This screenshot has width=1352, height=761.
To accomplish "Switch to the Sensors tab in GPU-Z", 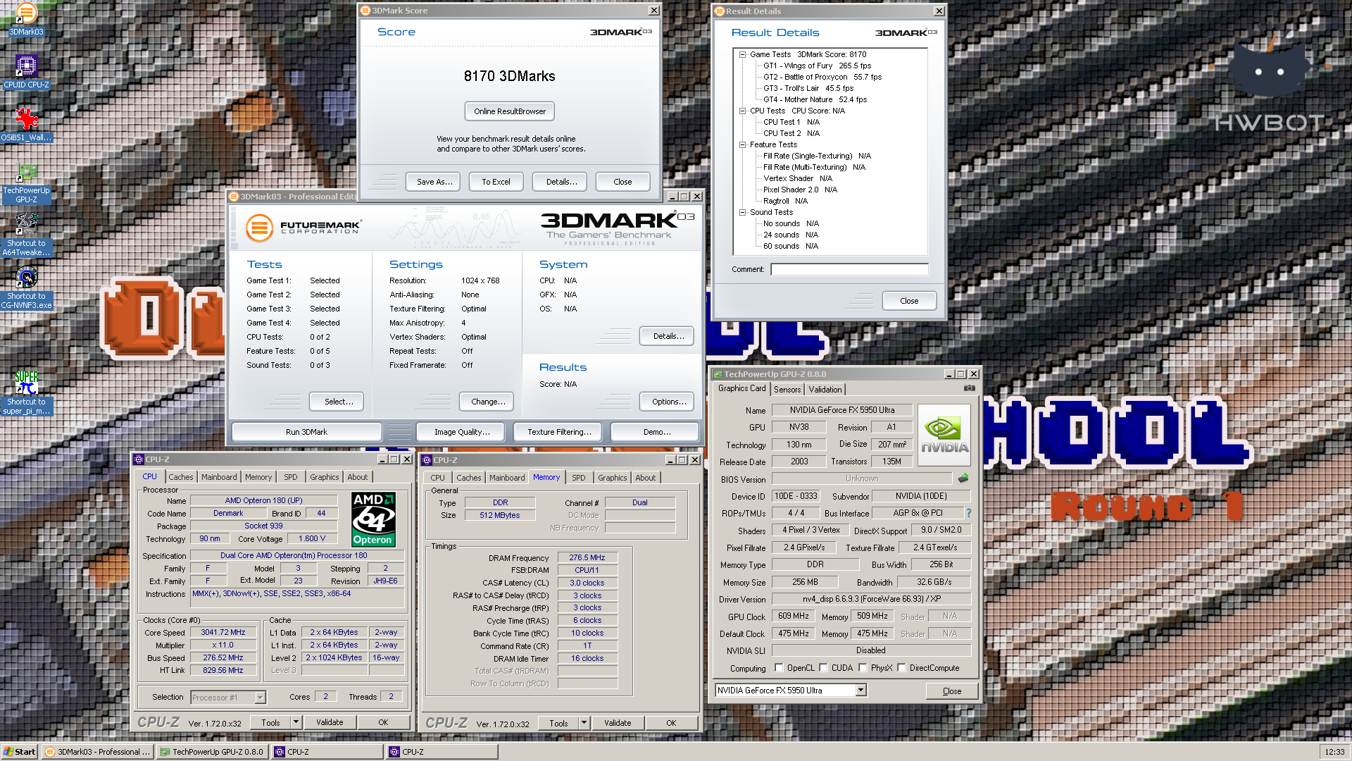I will 787,390.
